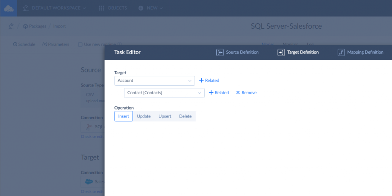The height and width of the screenshot is (196, 392).
Task: Add Related object to Contact target
Action: pos(219,93)
